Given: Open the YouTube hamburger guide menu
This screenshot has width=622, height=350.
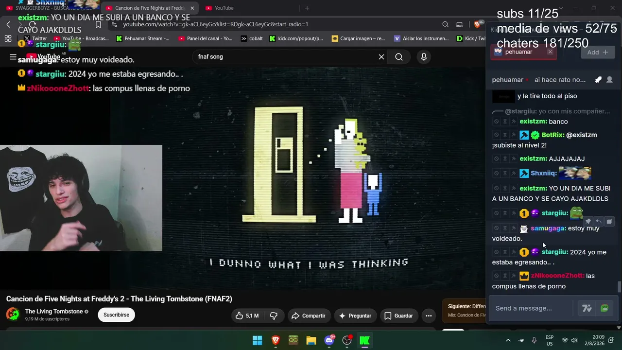Looking at the screenshot, I should [x=13, y=57].
